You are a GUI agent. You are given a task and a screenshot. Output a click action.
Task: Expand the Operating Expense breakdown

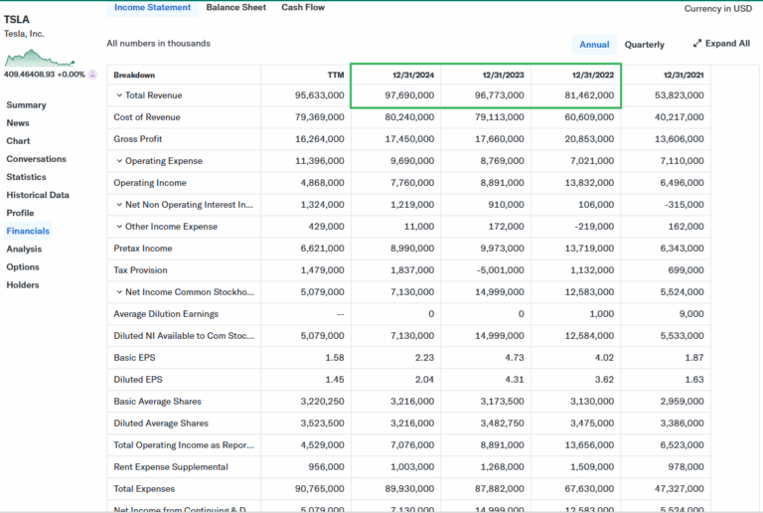click(x=119, y=161)
